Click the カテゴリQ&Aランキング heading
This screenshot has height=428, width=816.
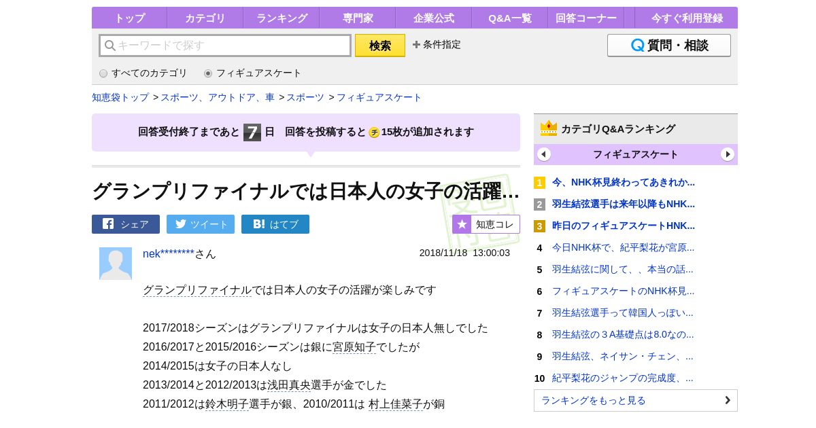pos(618,128)
